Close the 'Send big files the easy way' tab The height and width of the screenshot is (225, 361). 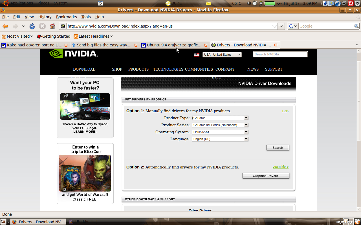tap(136, 45)
